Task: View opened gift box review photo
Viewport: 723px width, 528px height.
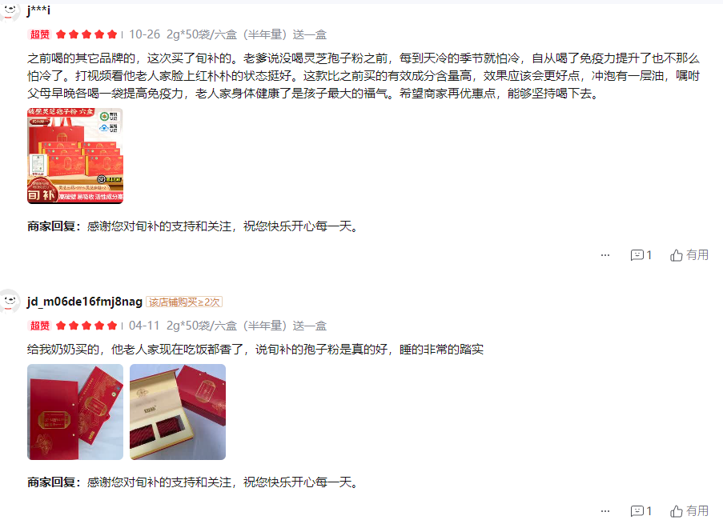Action: [178, 412]
